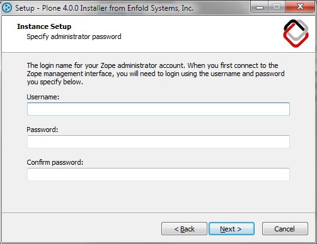Click the 'Username:' label
The width and height of the screenshot is (317, 244).
point(43,97)
